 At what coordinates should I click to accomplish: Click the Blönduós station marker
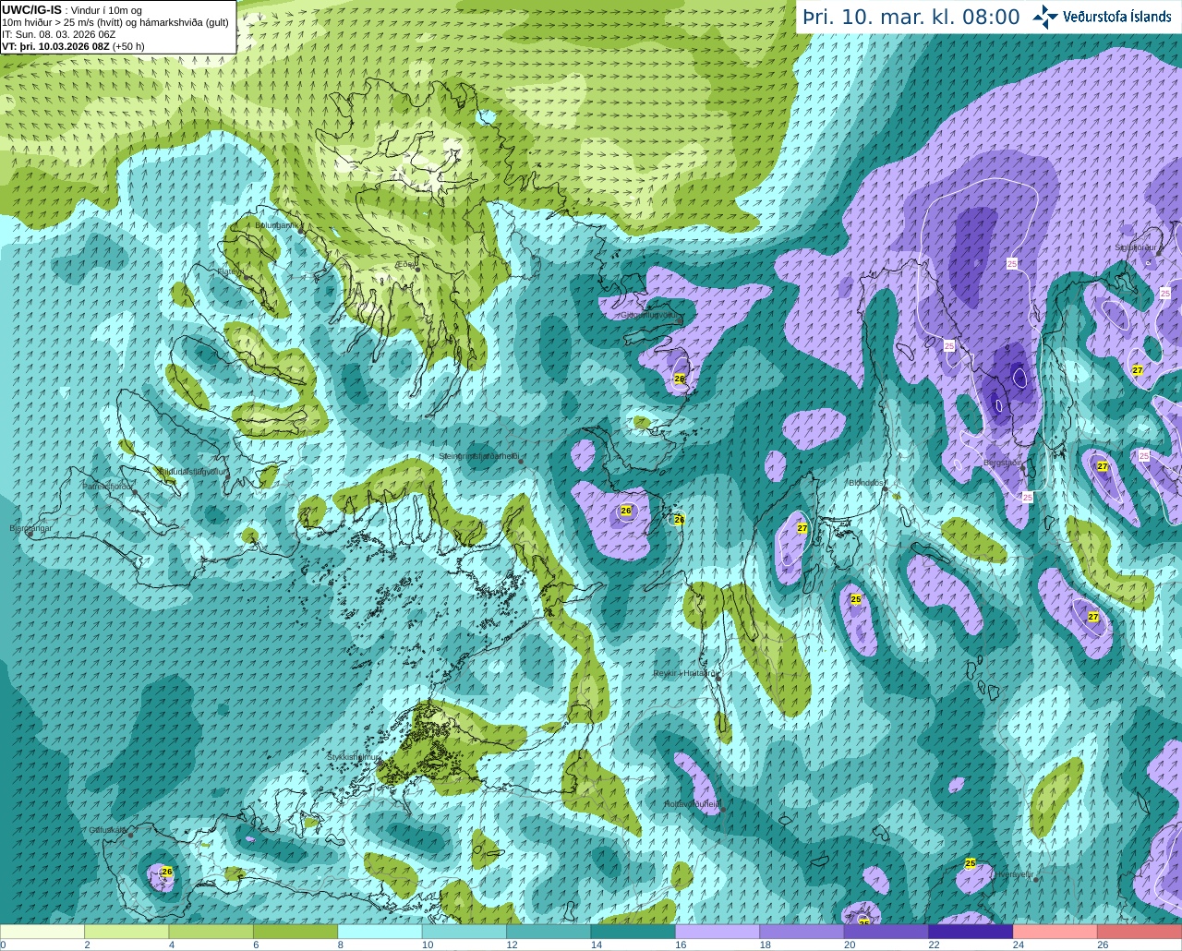click(886, 489)
